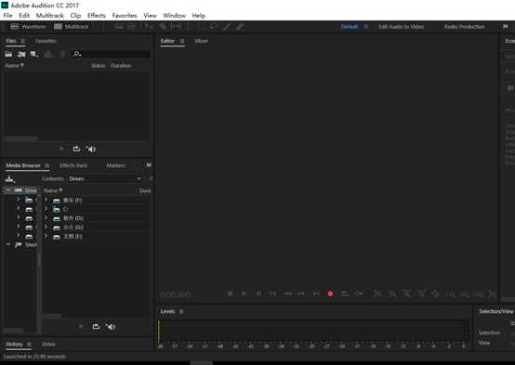The image size is (515, 365).
Task: Sort files by the Duration column
Action: (x=121, y=66)
